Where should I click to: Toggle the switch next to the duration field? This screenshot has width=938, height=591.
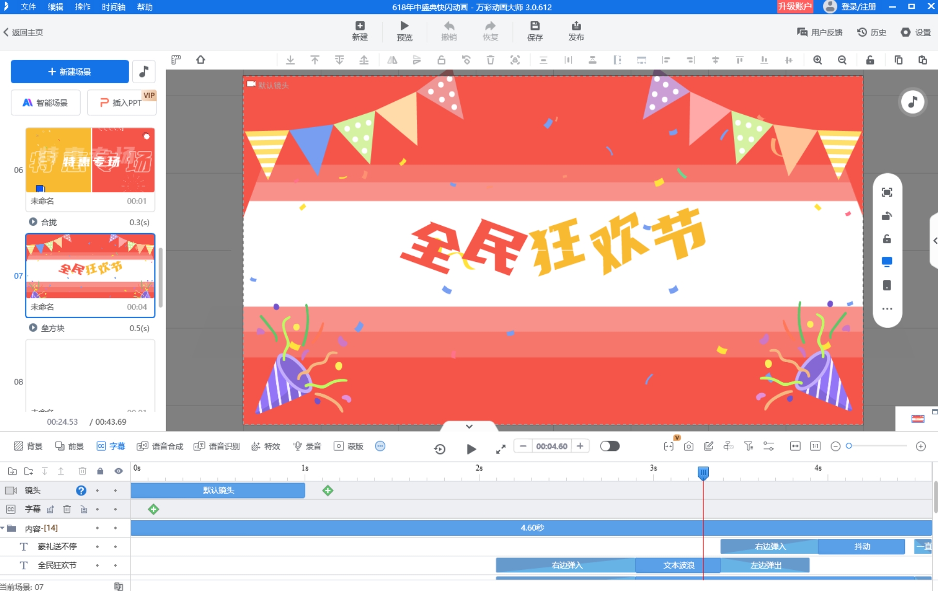[609, 446]
